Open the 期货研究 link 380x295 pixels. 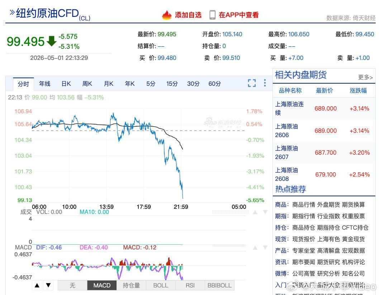(x=328, y=262)
